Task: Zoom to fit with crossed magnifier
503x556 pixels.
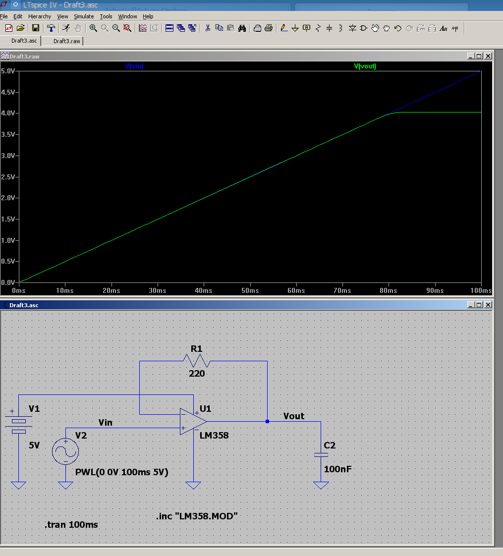Action: [127, 28]
